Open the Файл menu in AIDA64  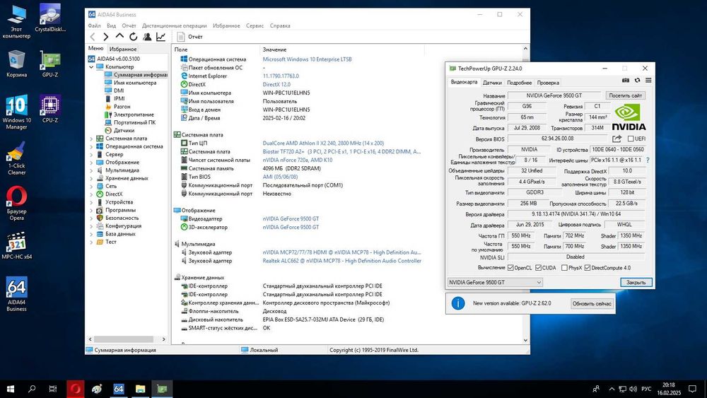tap(94, 25)
